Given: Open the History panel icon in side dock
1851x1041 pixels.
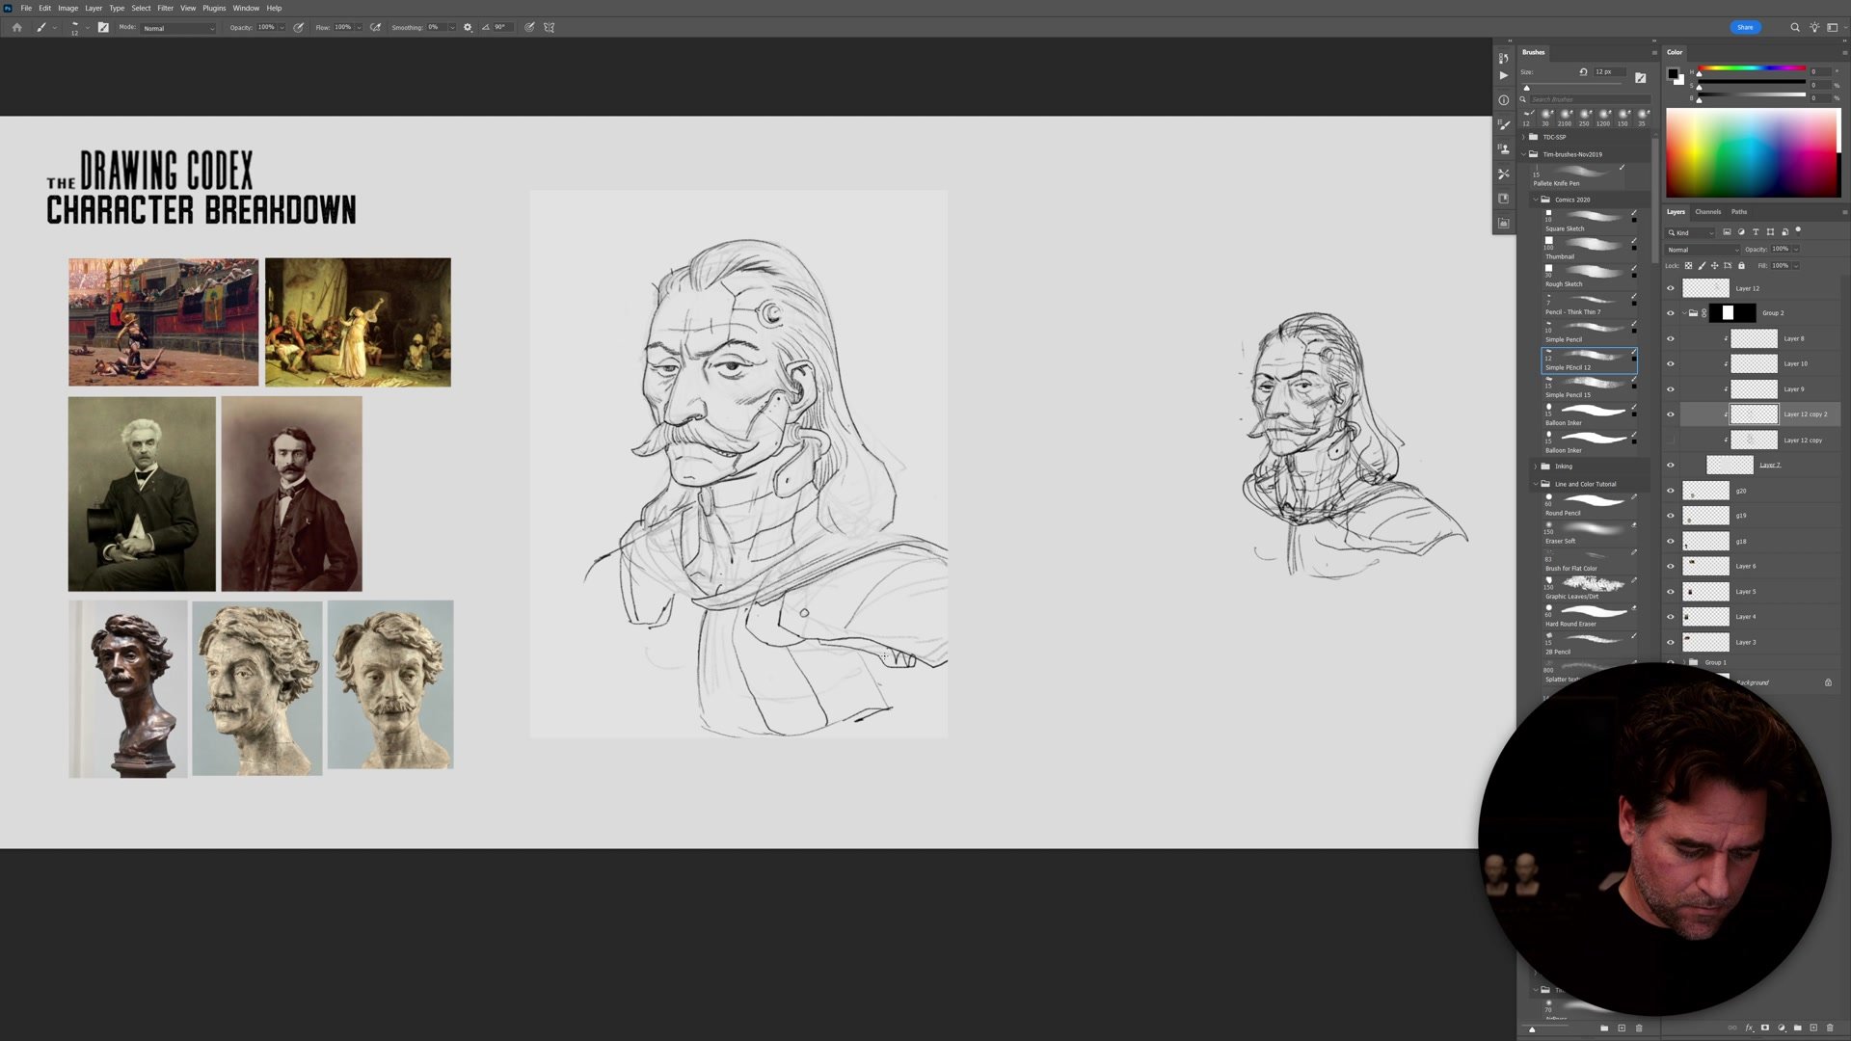Looking at the screenshot, I should pos(1503,59).
